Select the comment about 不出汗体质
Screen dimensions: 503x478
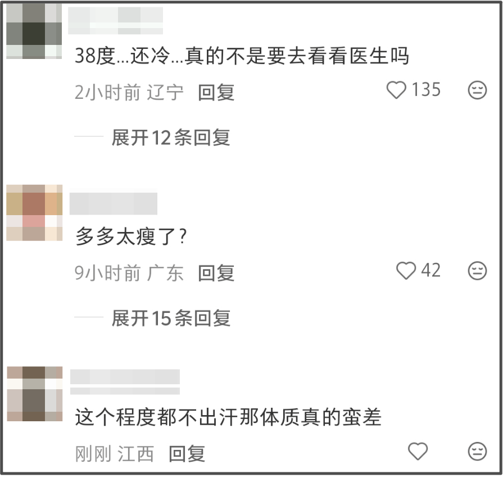point(228,417)
